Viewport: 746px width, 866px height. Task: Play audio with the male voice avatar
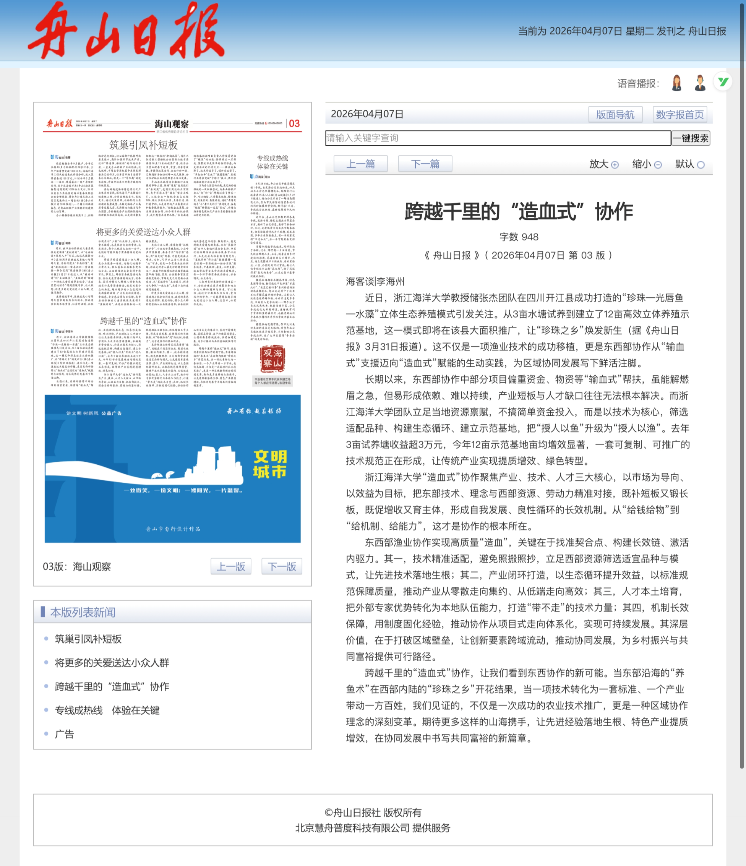[700, 83]
